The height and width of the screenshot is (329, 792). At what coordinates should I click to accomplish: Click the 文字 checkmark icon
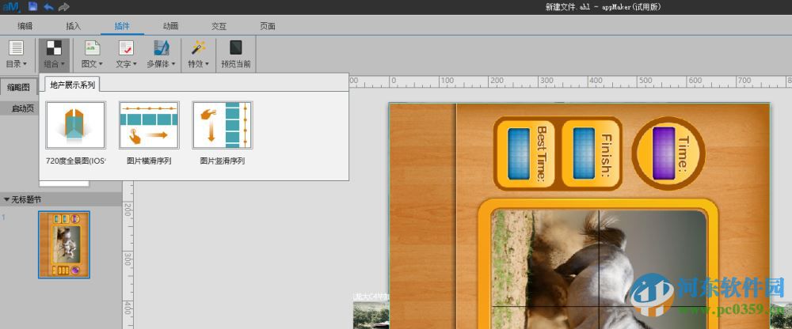[126, 48]
